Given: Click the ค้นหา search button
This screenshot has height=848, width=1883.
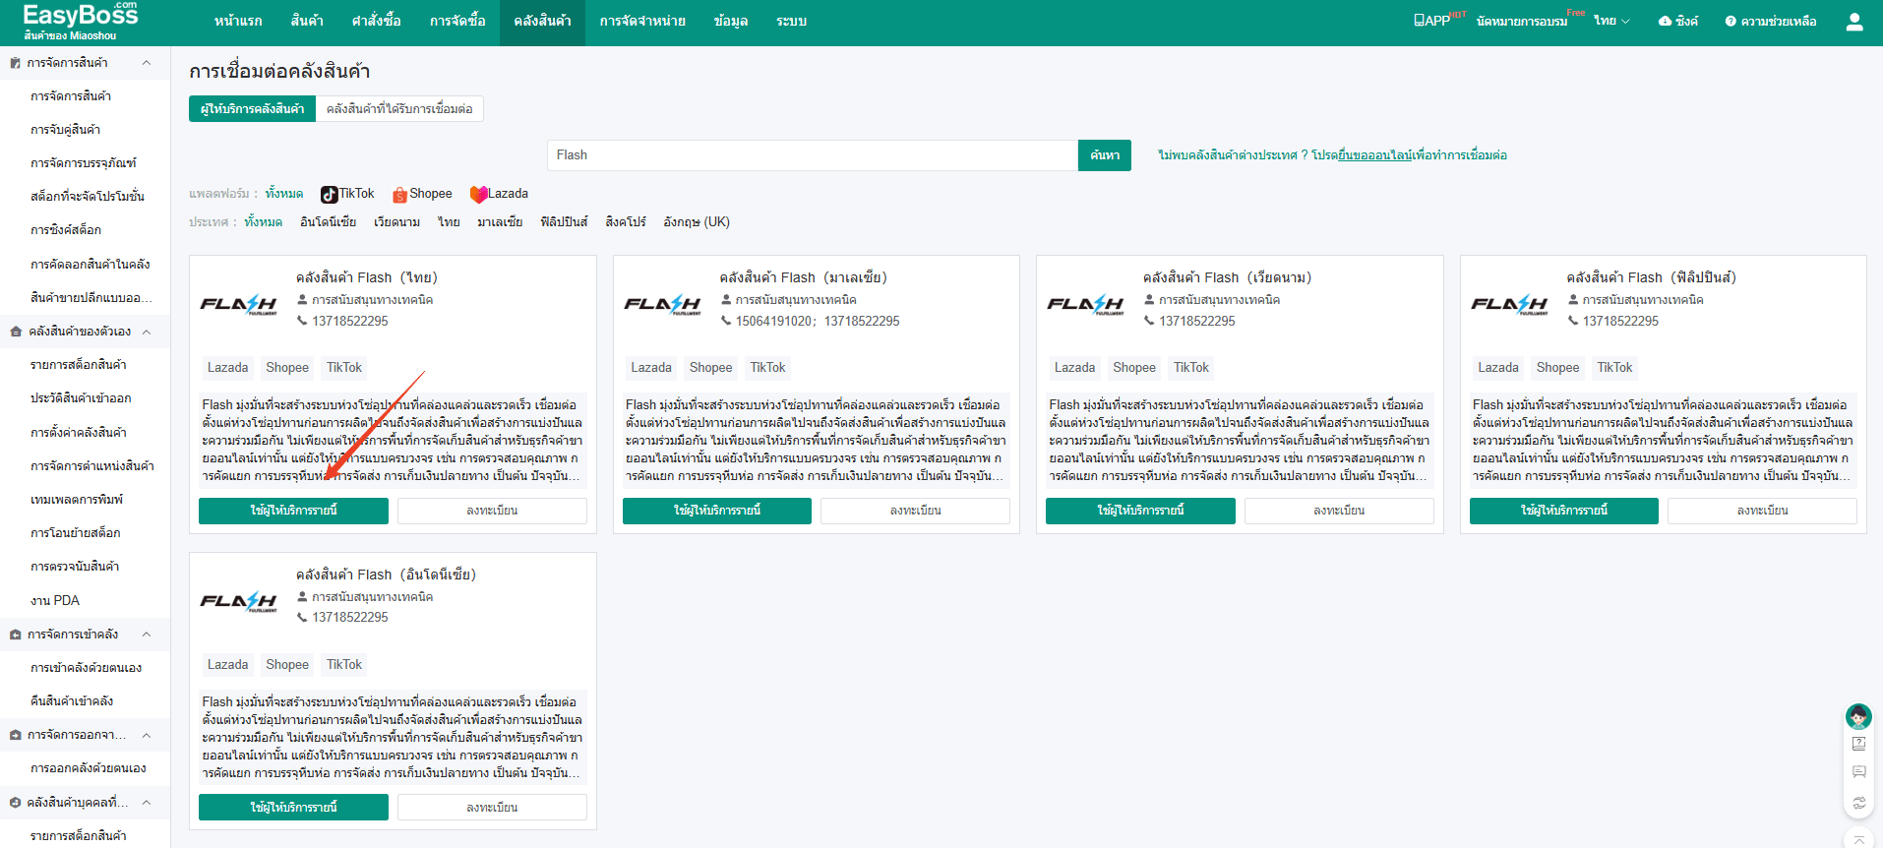Looking at the screenshot, I should click(x=1105, y=155).
